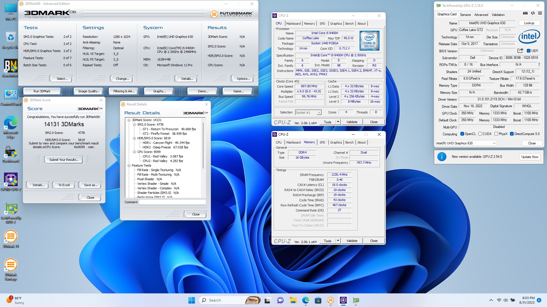This screenshot has height=307, width=547.
Task: Open the Mainboard tab in the top CPU-Z window
Action: (293, 24)
